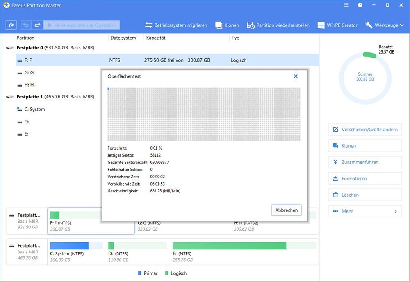The height and width of the screenshot is (282, 410).
Task: Click the Partition column header
Action: 25,38
